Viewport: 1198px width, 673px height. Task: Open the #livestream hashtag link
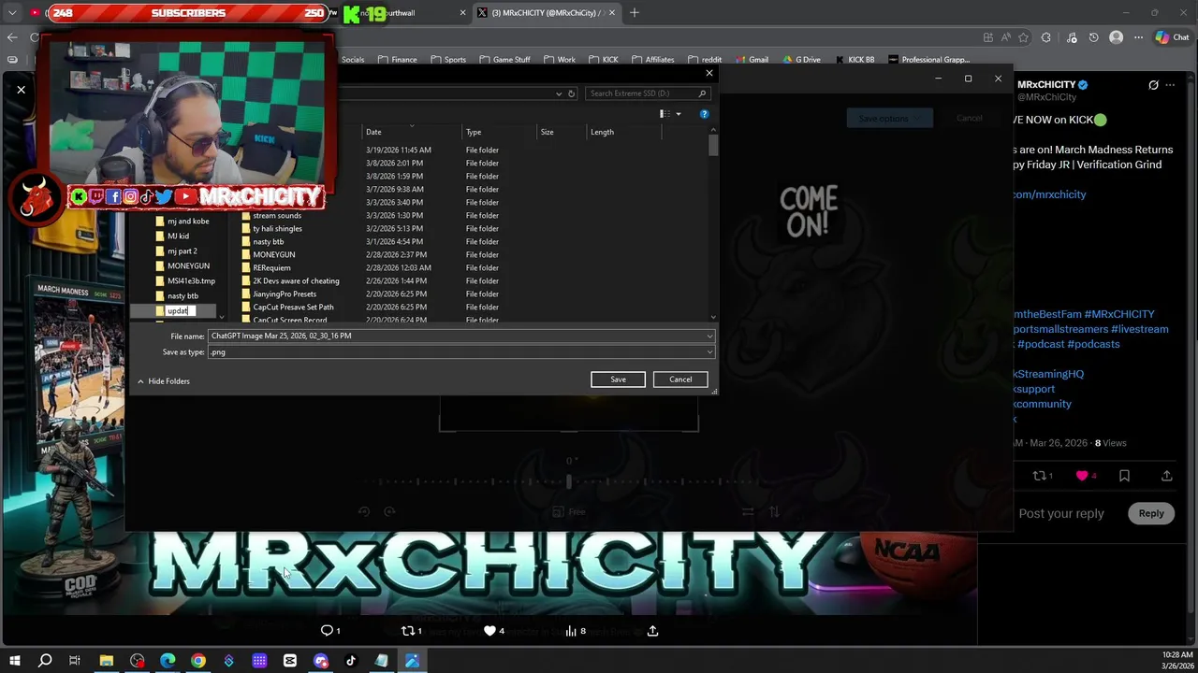[1139, 329]
